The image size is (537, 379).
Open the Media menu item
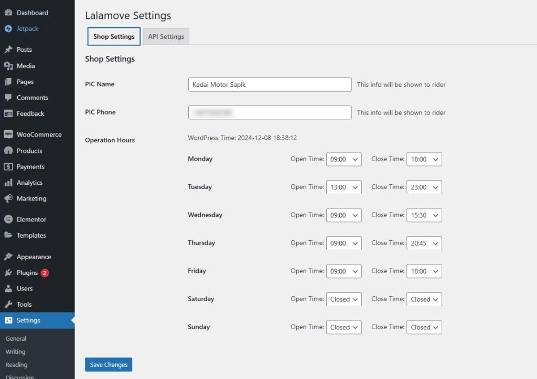[x=37, y=65]
